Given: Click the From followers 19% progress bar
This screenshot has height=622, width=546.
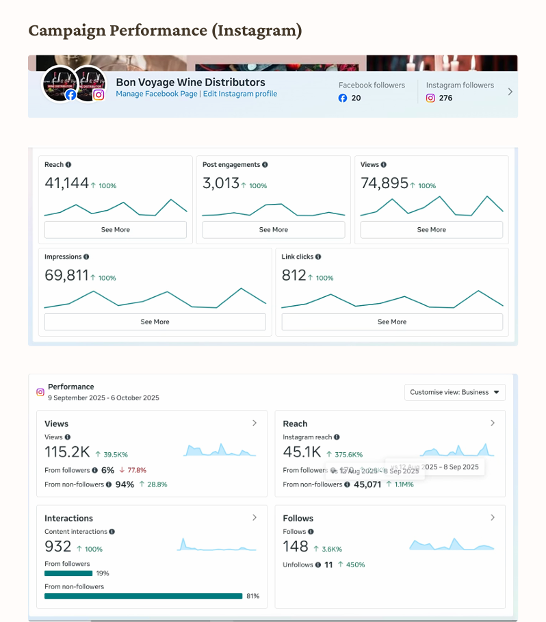Looking at the screenshot, I should pyautogui.click(x=68, y=573).
